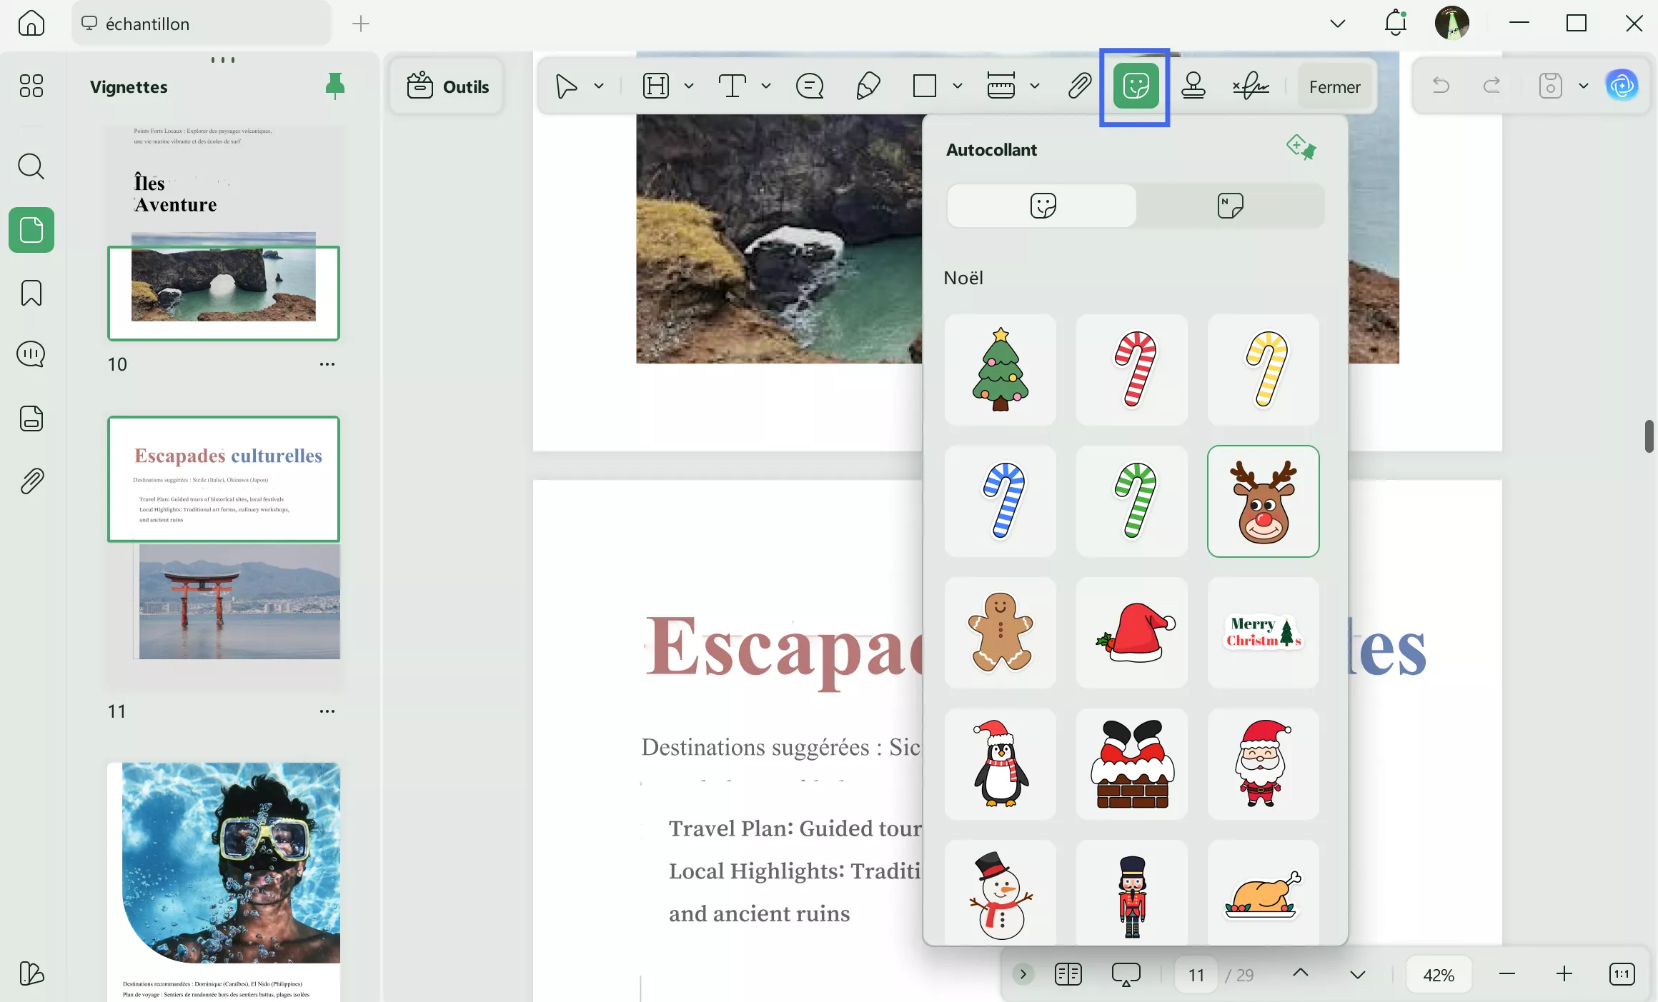Select the reindeer Christmas sticker
Viewport: 1658px width, 1002px height.
pos(1263,501)
